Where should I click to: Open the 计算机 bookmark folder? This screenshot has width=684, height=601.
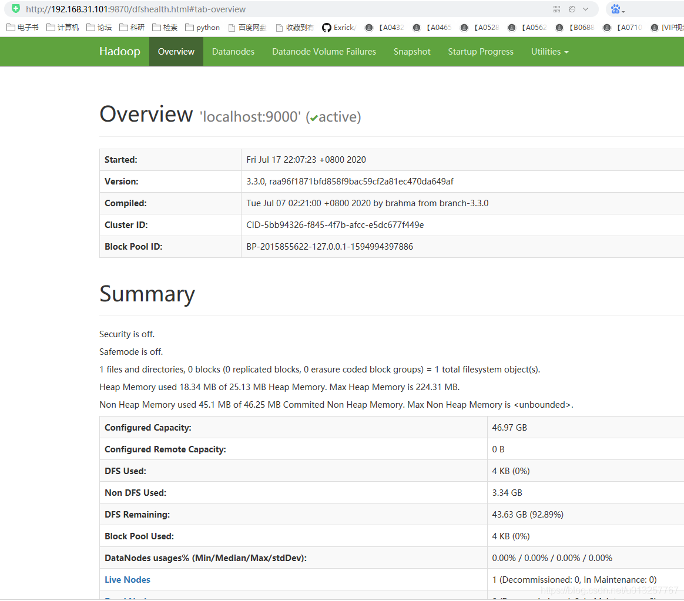click(x=63, y=28)
